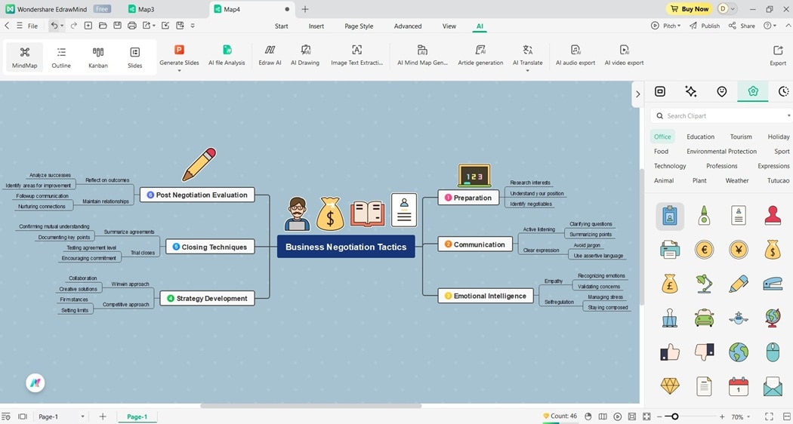Select the money bag dollar clipart
This screenshot has height=424, width=793.
tap(773, 249)
